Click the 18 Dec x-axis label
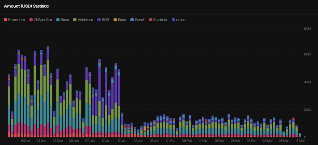The height and width of the screenshot is (145, 318). pyautogui.click(x=25, y=140)
